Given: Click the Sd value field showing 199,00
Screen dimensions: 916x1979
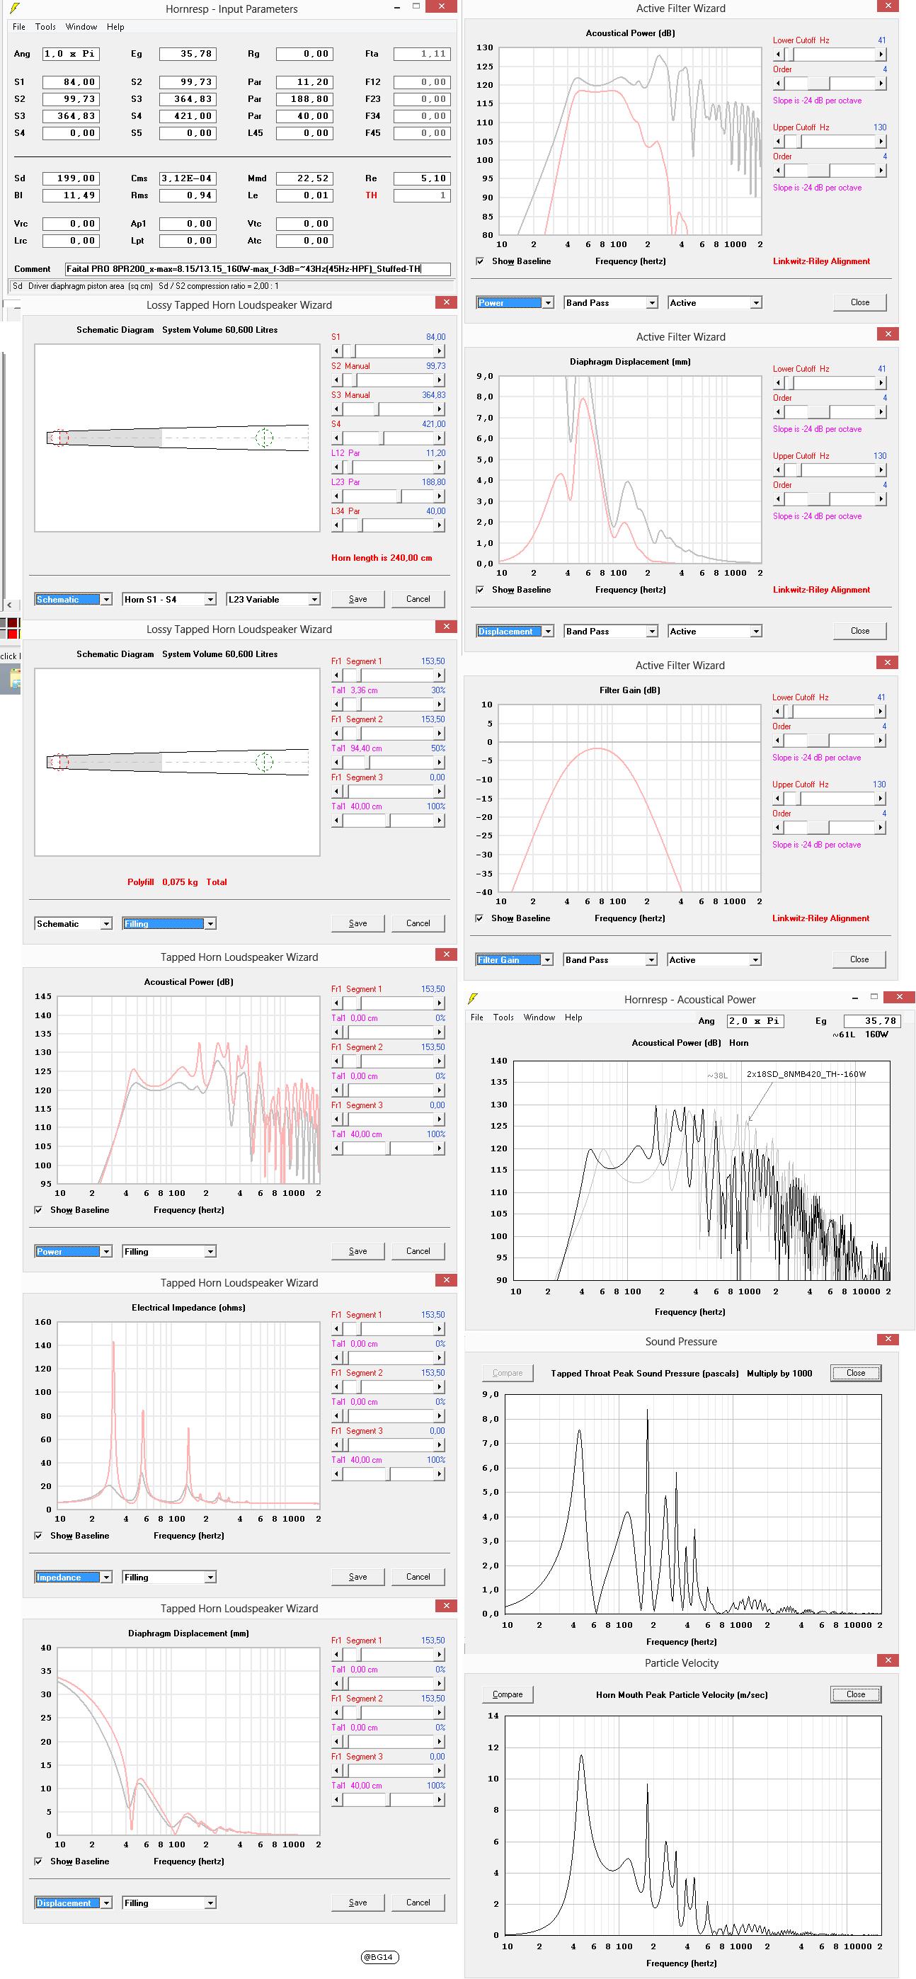Looking at the screenshot, I should point(71,178).
